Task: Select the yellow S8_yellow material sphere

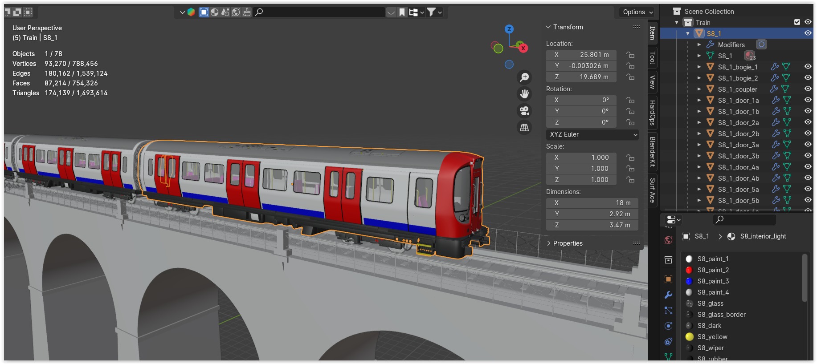Action: pyautogui.click(x=689, y=337)
